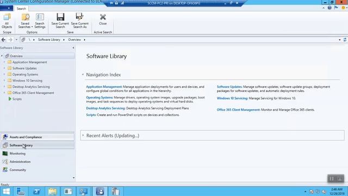Select the Operating Systems folder
The width and height of the screenshot is (348, 196).
pos(23,75)
